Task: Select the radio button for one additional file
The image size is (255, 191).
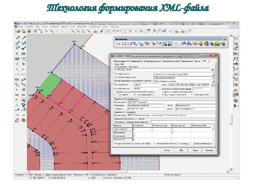Action: coord(163,95)
